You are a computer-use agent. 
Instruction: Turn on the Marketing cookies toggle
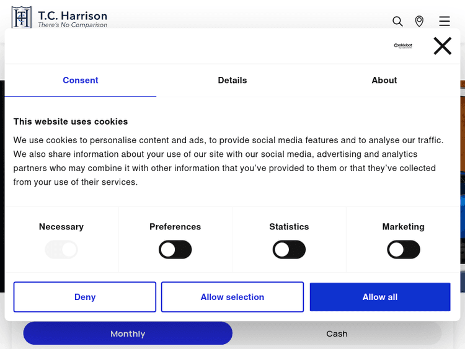pyautogui.click(x=403, y=250)
